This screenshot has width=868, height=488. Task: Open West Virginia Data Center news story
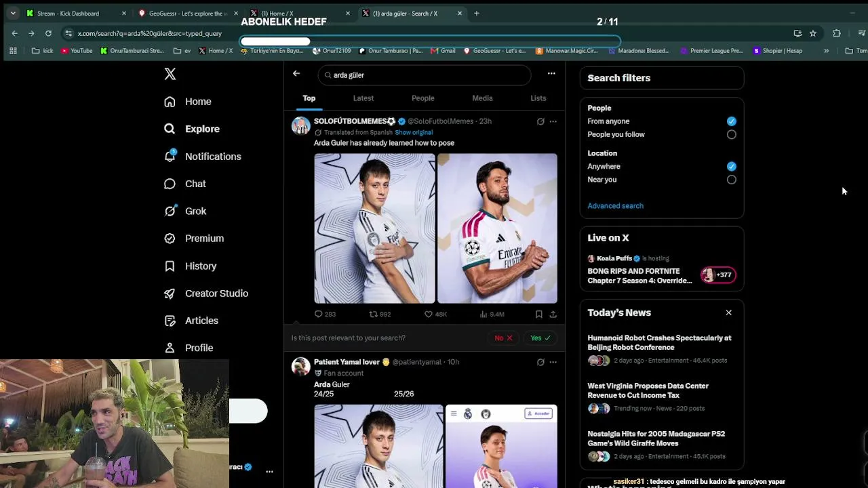662,397
